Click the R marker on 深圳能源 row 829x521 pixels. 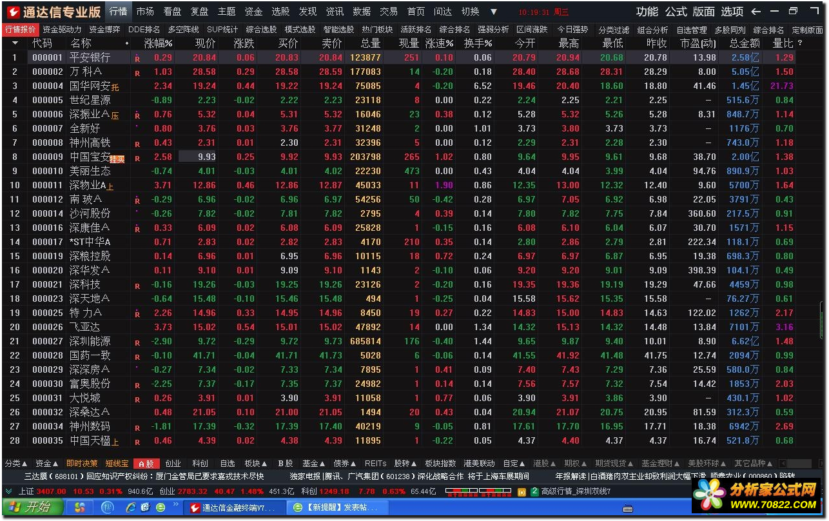[137, 342]
